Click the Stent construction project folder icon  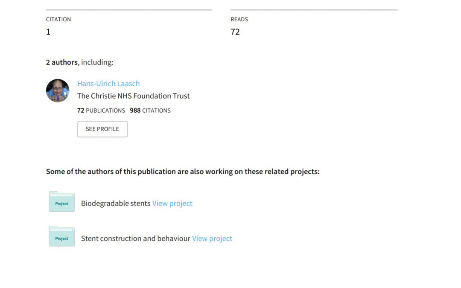62,236
